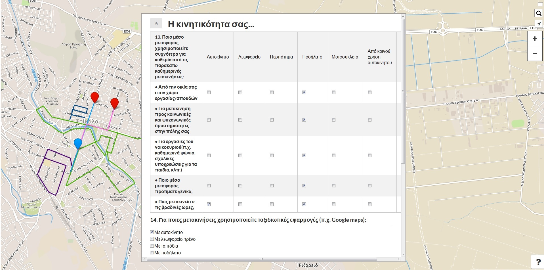Zoom out the map with minus button
Screen dimensions: 544x270
(x=535, y=53)
